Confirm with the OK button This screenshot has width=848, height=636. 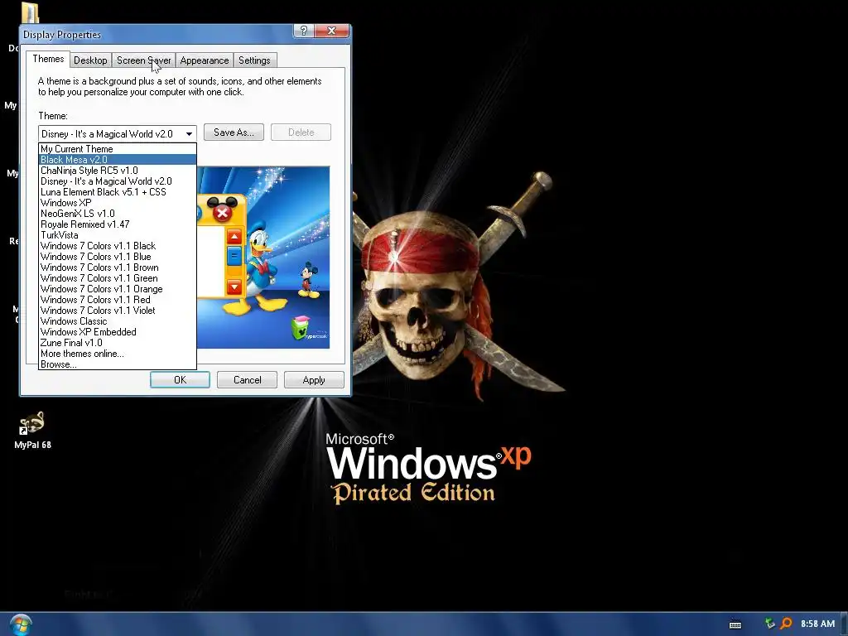click(180, 379)
